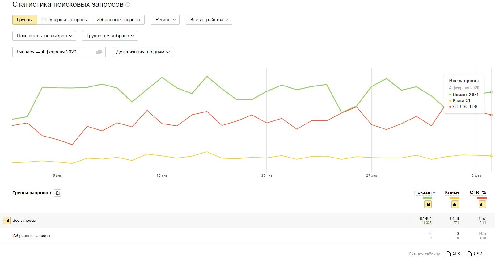Toggle chart icon under CTR column
495x261 pixels.
pos(482,204)
